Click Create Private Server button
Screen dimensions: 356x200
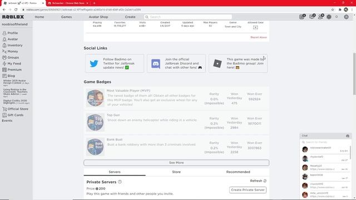click(x=248, y=190)
